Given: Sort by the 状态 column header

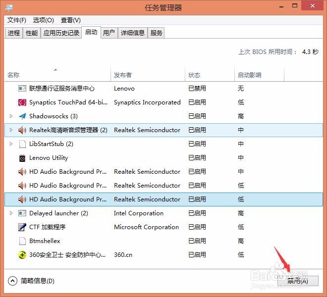Looking at the screenshot, I should 210,75.
